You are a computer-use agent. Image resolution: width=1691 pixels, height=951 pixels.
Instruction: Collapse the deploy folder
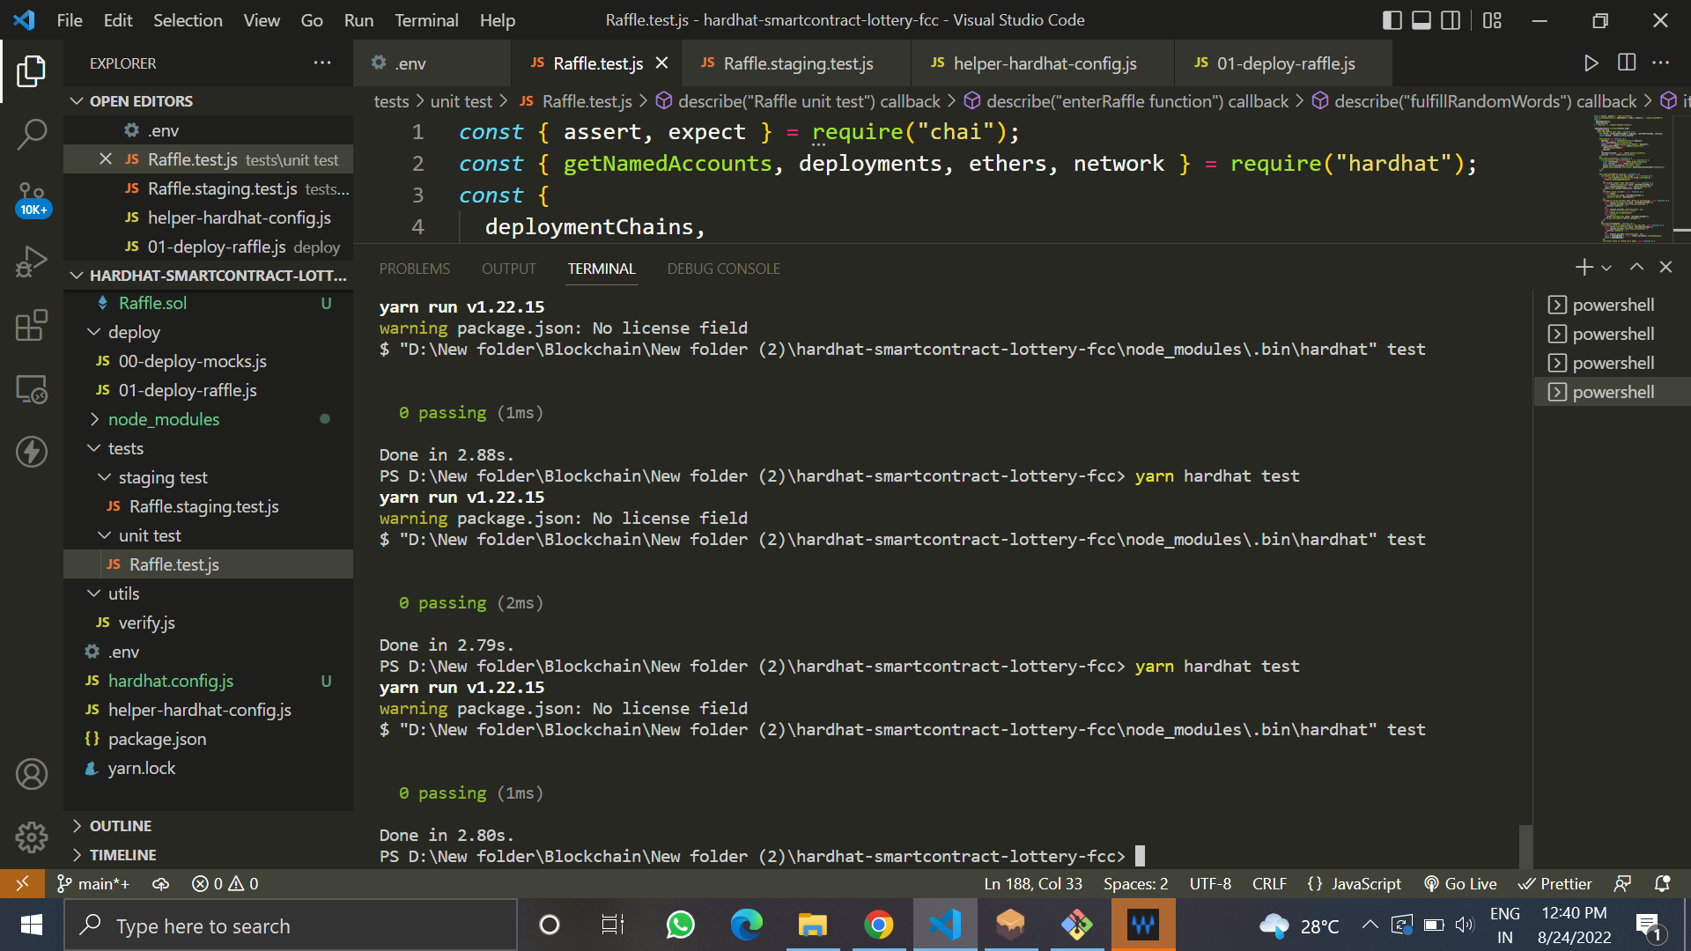(x=209, y=332)
